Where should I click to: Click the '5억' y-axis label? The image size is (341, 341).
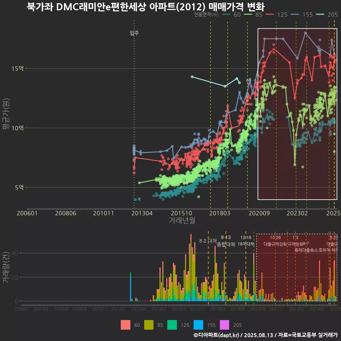click(19, 187)
